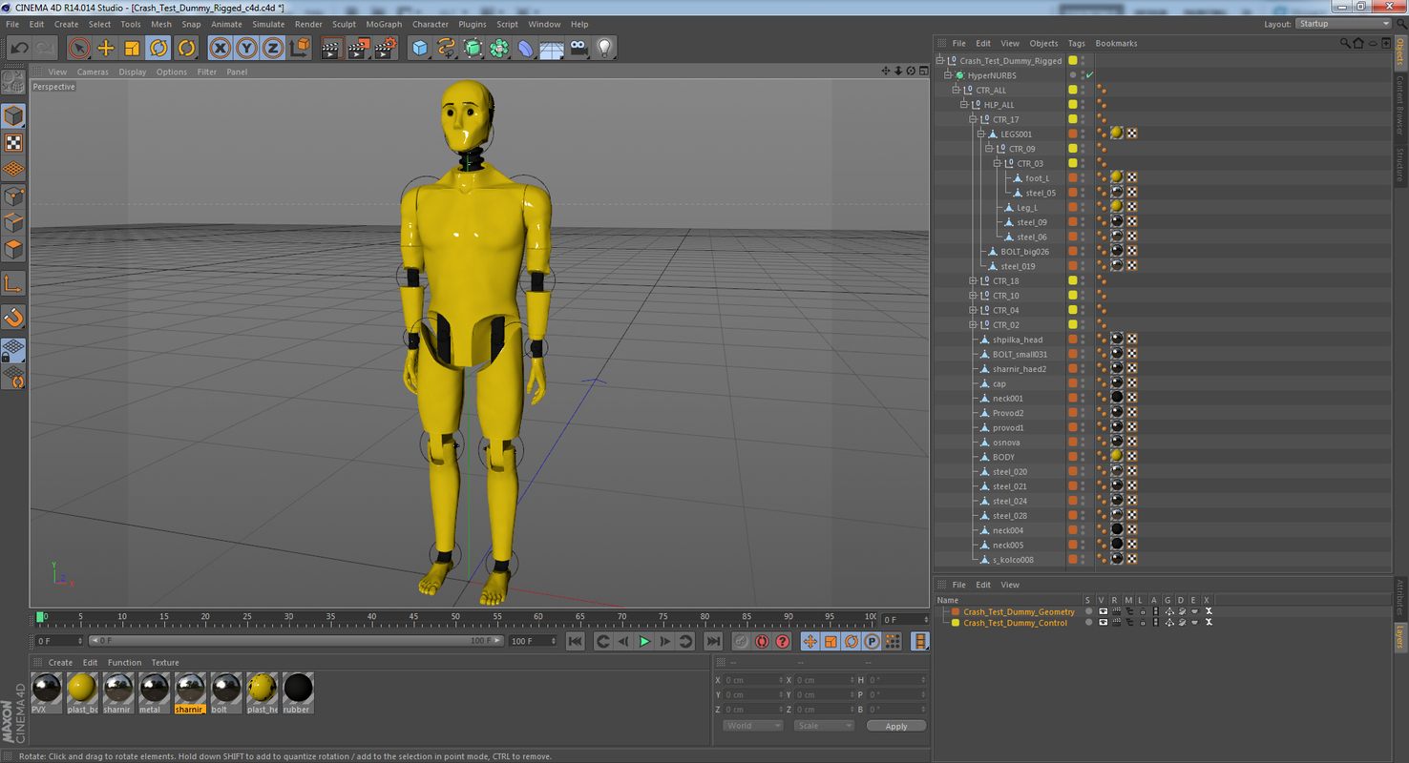Select the rubber material thumbnail

point(297,689)
